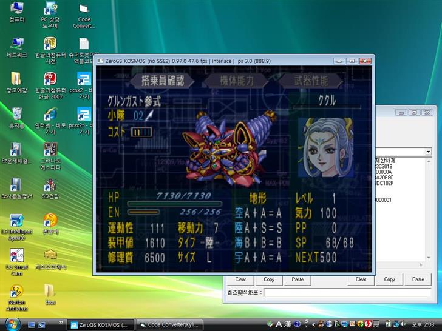The image size is (442, 331).
Task: Select the 인터넷 - 바로 가기 Internet Explorer icon
Action: (50, 121)
